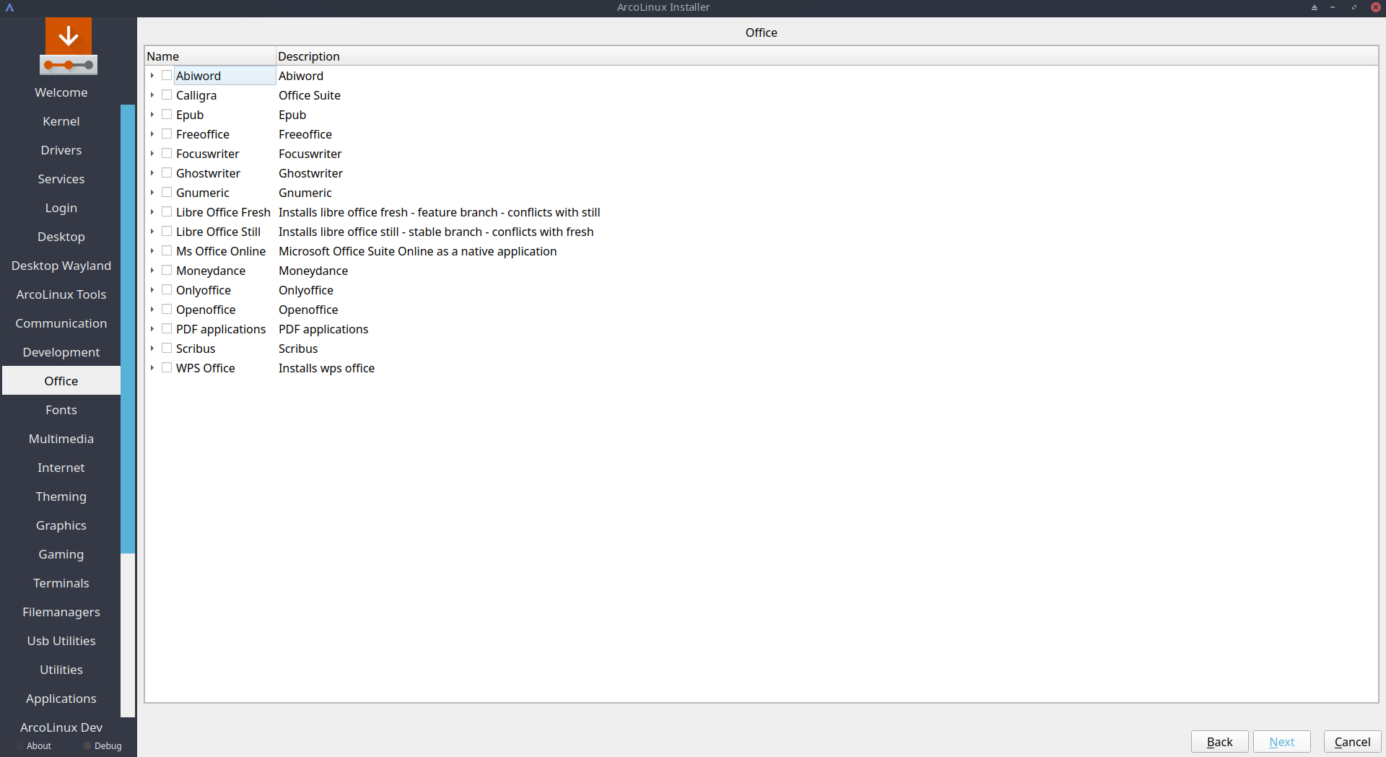The height and width of the screenshot is (757, 1386).
Task: Click the Name column header
Action: 210,56
